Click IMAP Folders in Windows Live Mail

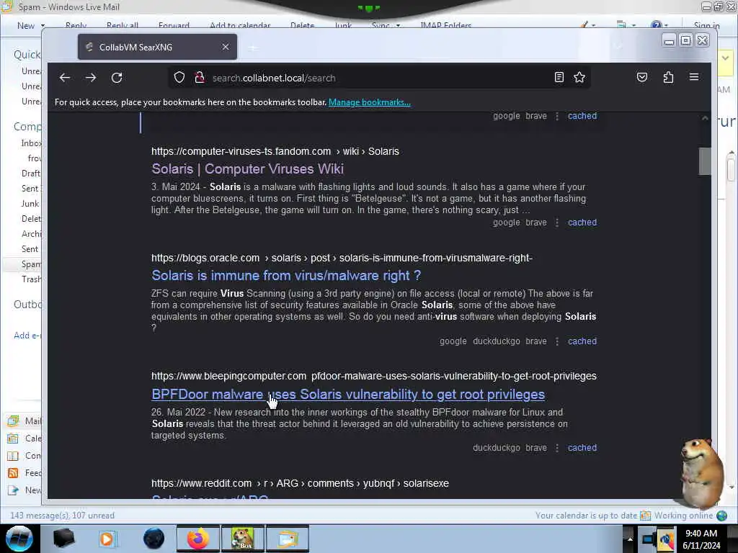(445, 25)
